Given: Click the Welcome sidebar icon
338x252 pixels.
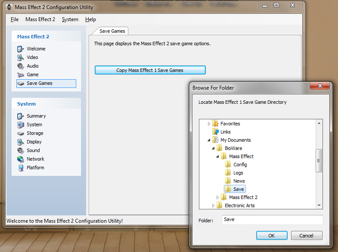Looking at the screenshot, I should (21, 49).
